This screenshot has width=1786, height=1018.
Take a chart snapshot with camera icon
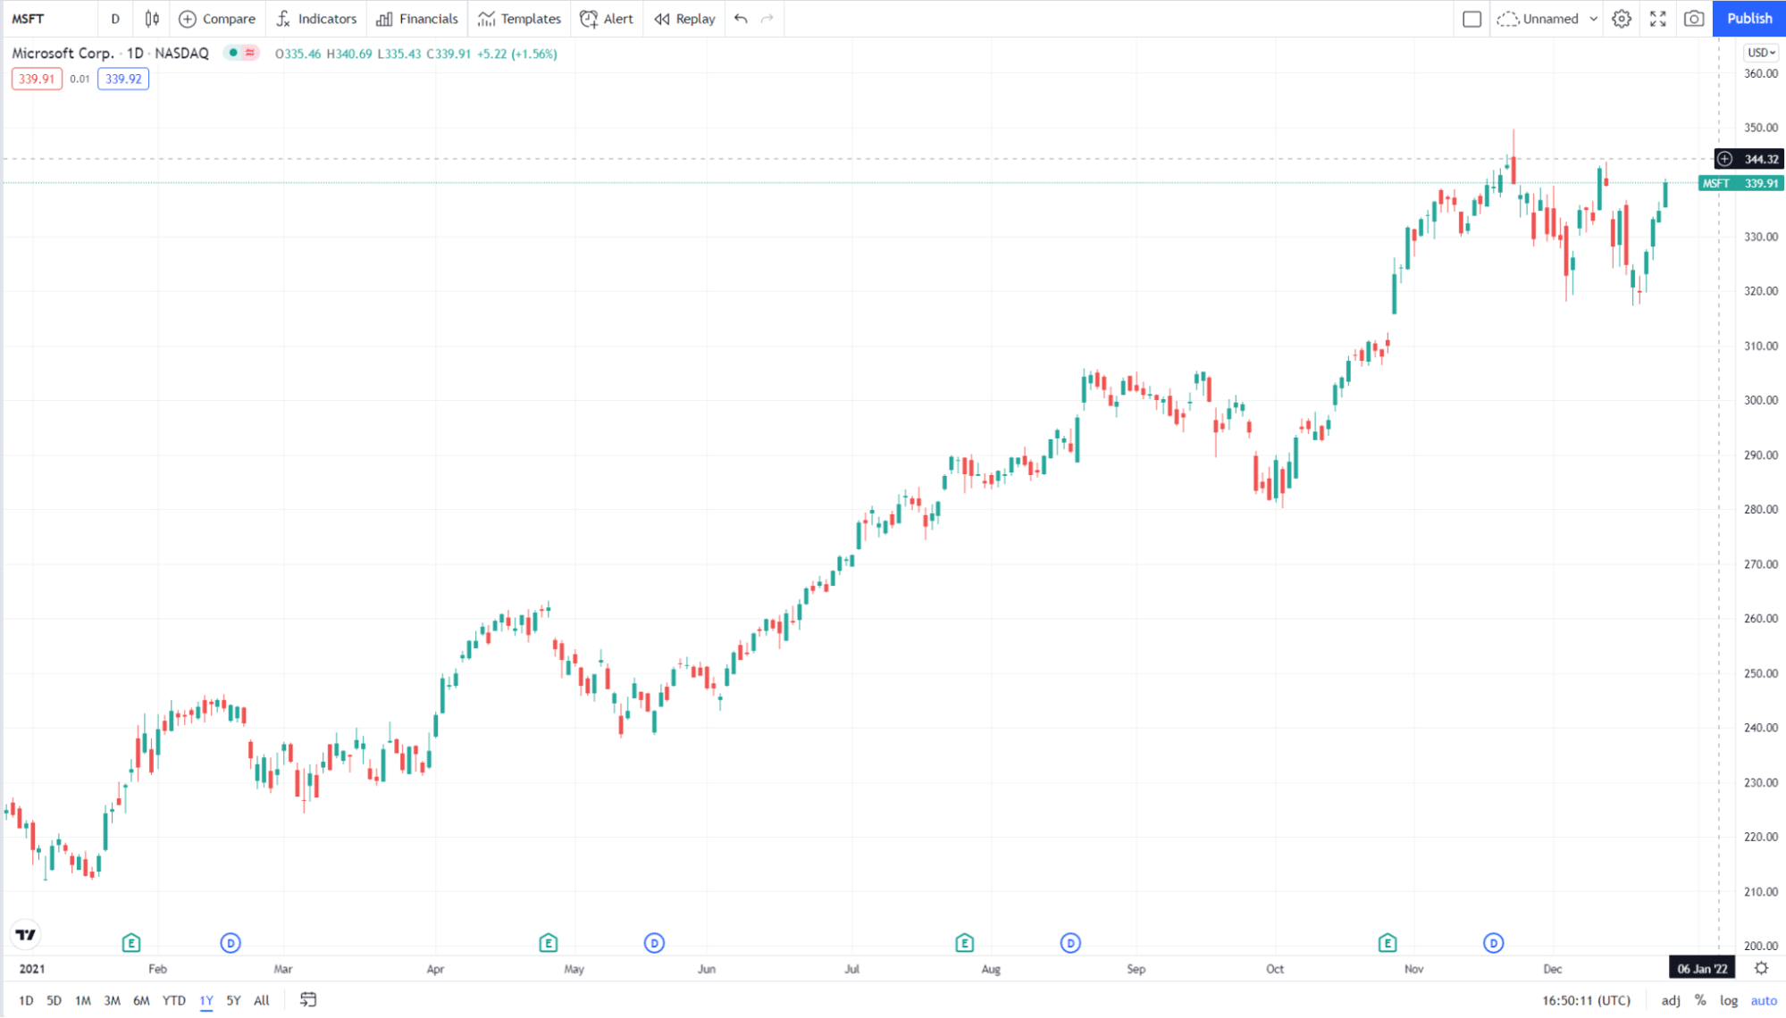1694,19
